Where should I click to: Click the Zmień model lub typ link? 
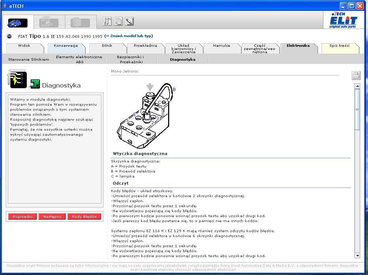tap(128, 36)
